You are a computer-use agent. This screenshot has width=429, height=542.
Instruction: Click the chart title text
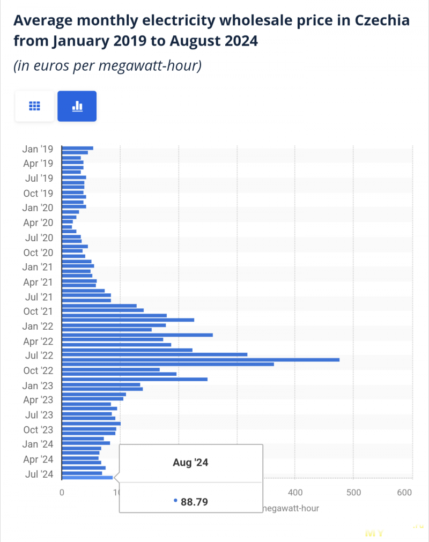point(211,31)
